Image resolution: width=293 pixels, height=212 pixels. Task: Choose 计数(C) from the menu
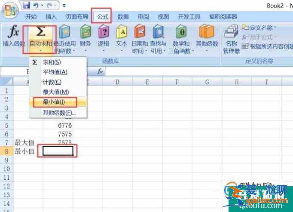[58, 82]
